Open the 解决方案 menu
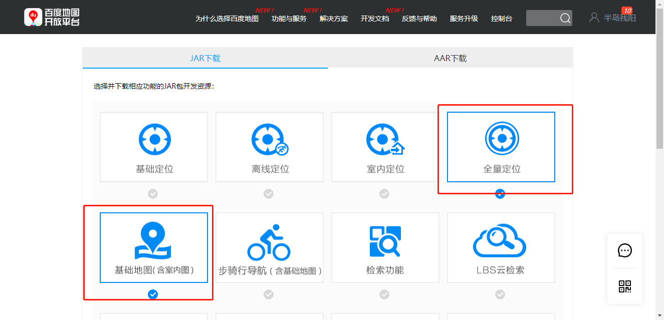Screen dimensions: 664x320 [x=334, y=19]
